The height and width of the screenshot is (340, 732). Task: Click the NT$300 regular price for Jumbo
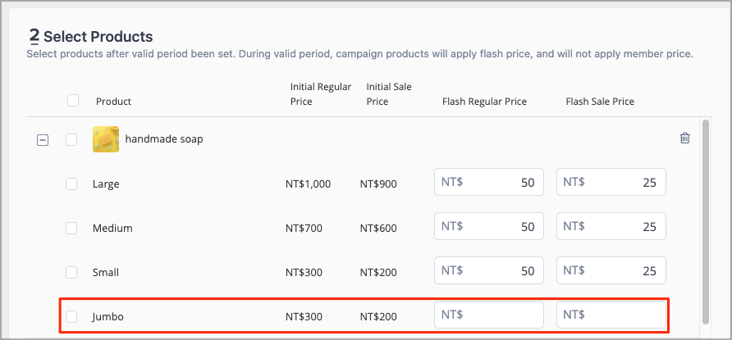(304, 317)
